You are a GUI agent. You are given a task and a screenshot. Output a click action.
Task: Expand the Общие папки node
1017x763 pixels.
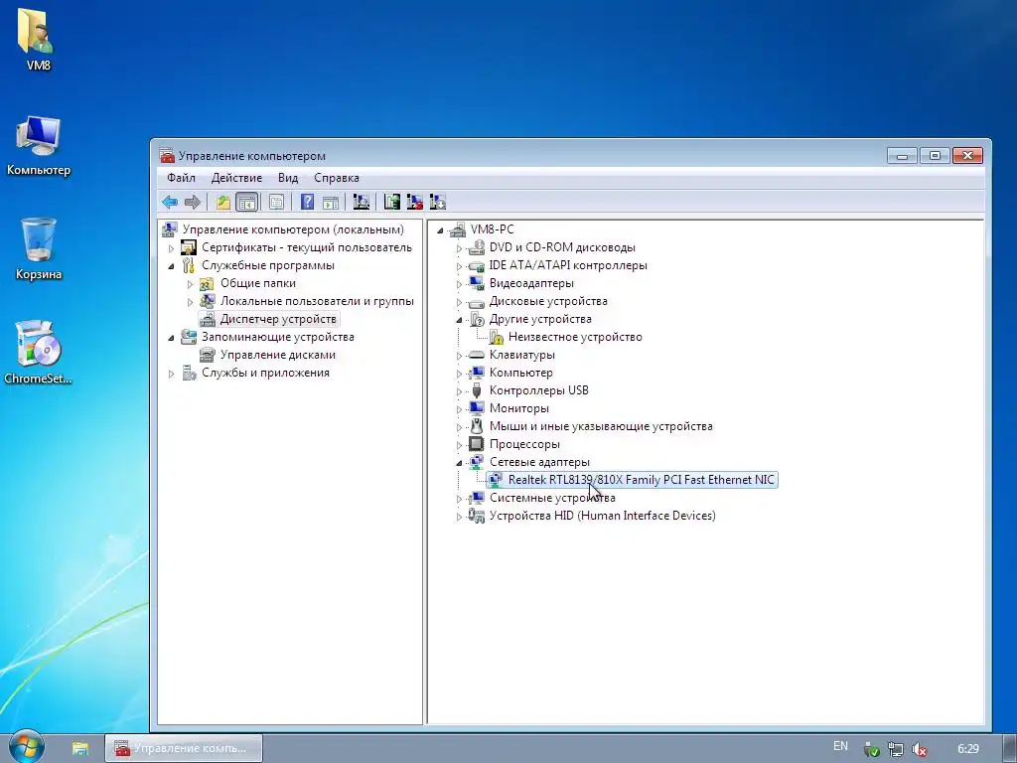[x=190, y=284]
